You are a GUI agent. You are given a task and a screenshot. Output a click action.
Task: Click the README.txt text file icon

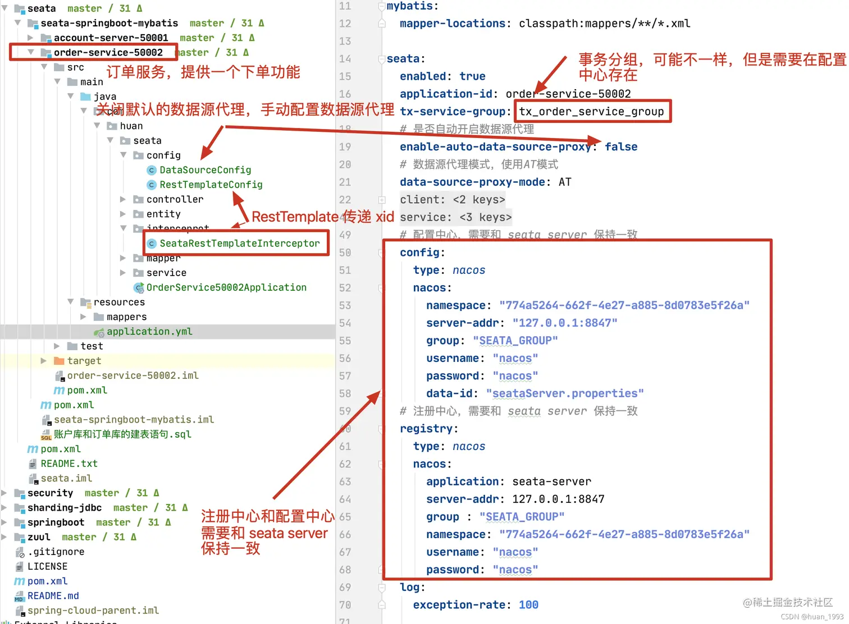33,464
